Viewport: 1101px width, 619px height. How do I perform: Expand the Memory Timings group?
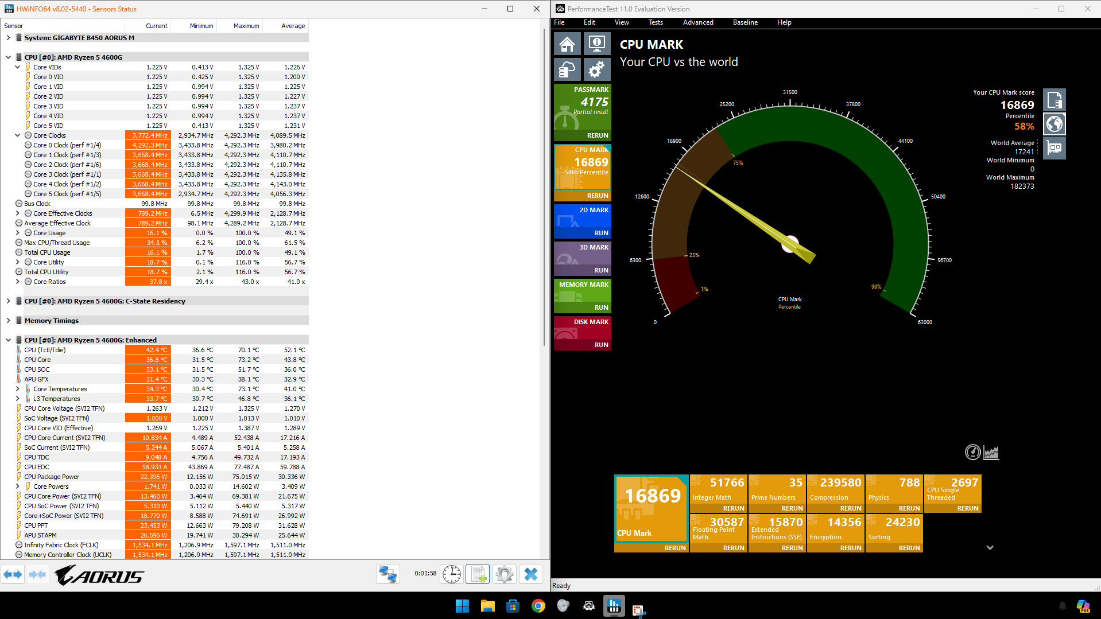point(9,321)
